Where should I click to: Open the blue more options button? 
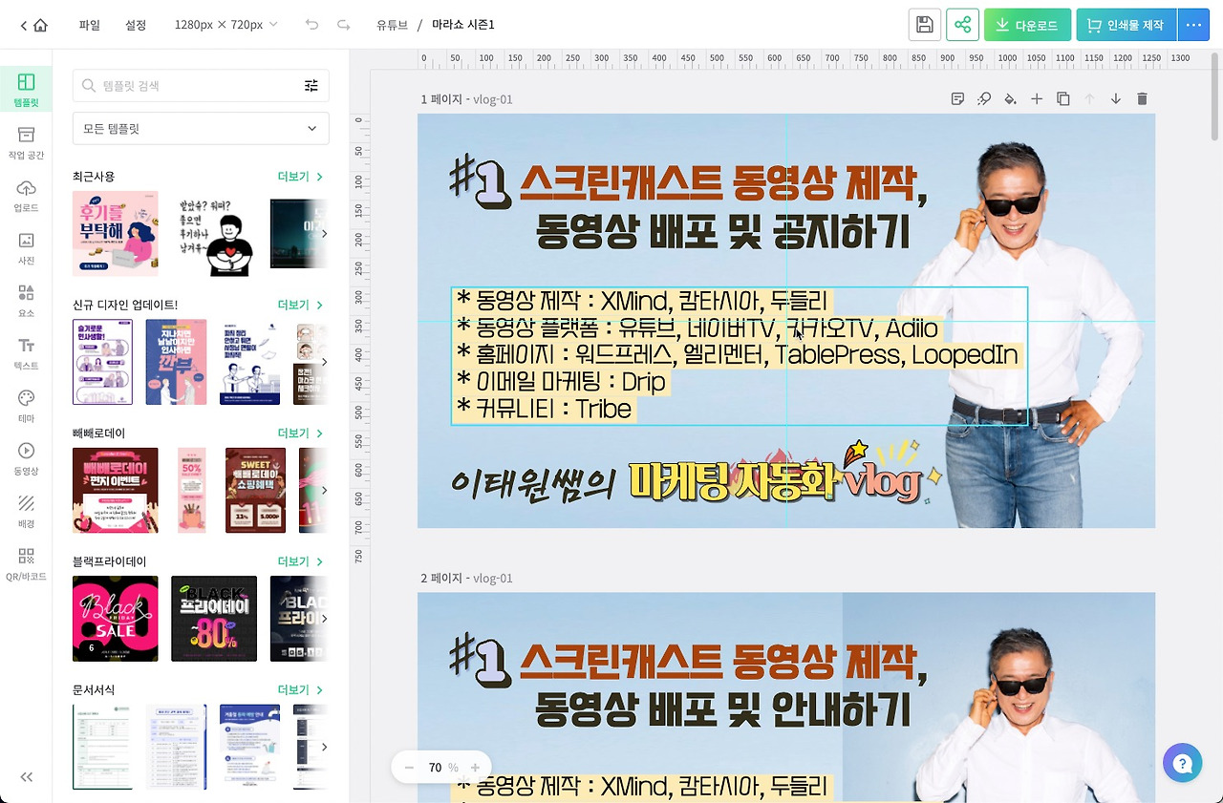(x=1193, y=25)
